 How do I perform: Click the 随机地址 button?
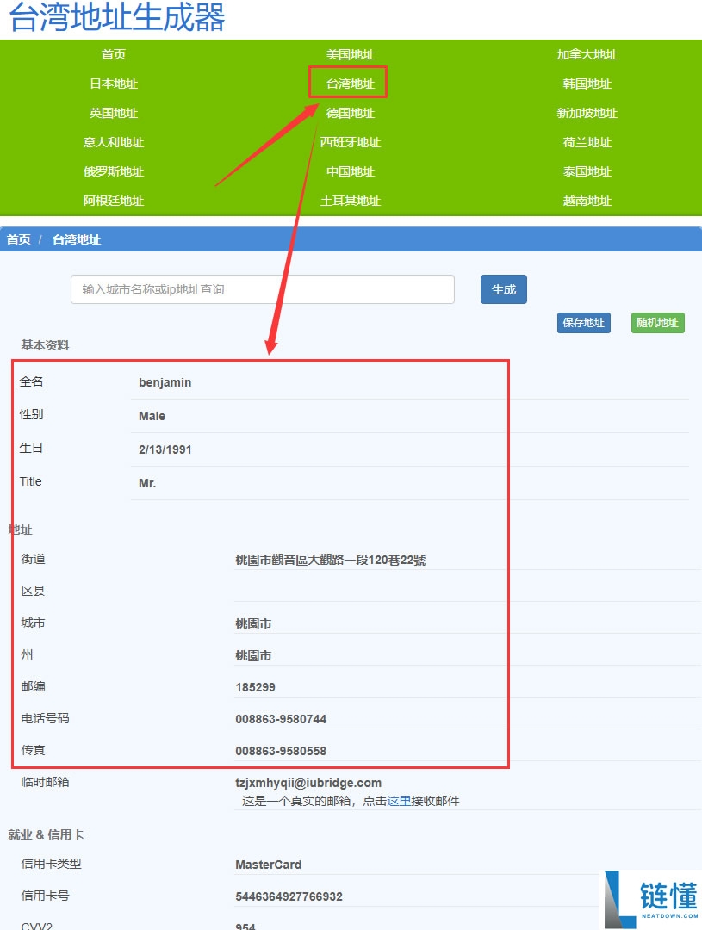(x=657, y=322)
